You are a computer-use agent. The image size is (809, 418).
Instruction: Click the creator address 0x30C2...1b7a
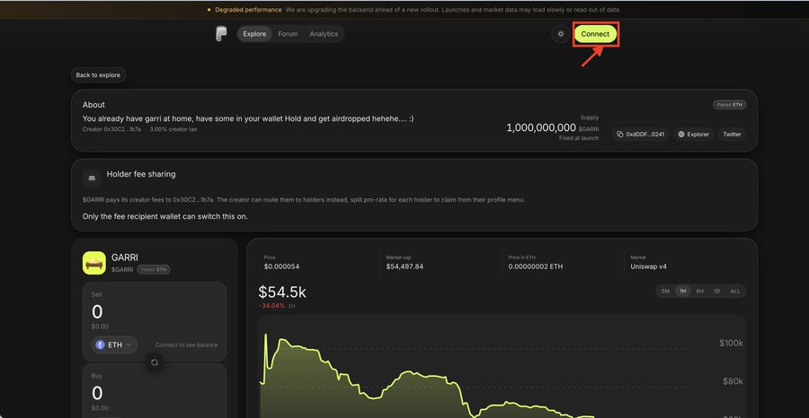121,129
